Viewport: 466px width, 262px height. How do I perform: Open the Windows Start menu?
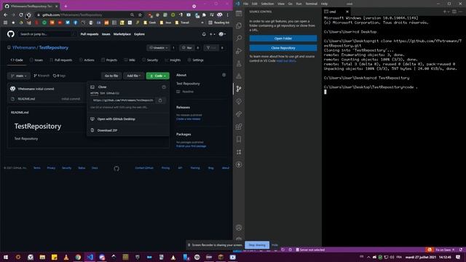[x=6, y=257]
